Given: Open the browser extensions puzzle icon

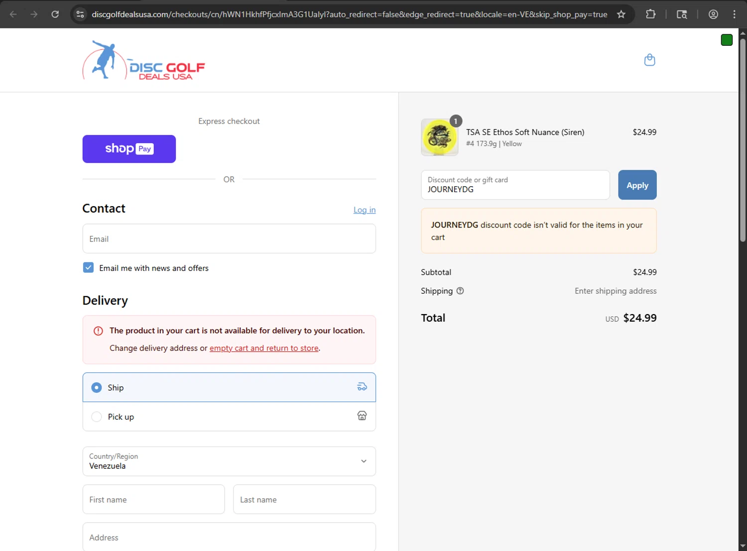Looking at the screenshot, I should [x=650, y=14].
